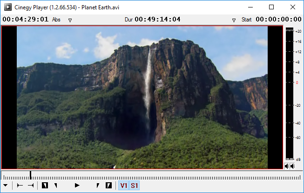Screen dimensions: 304x193
Task: Go to the in point
Action: (x=56, y=186)
